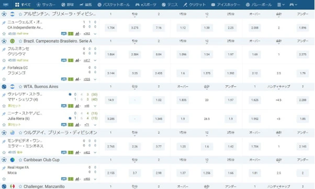Pin the モンテビデオ・ワン match
The image size is (315, 189).
[4, 141]
